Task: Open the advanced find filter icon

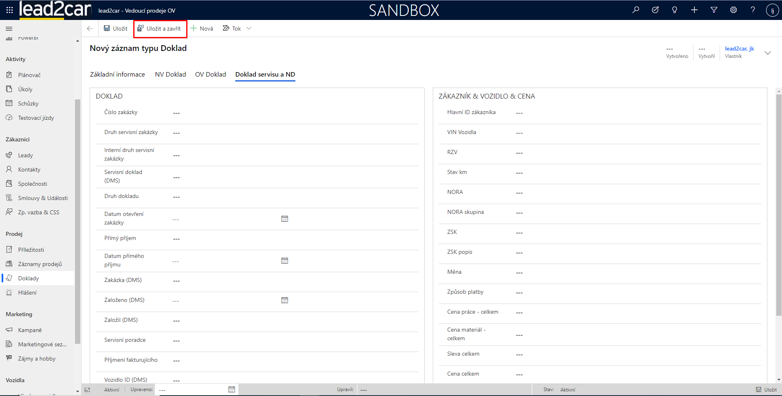Action: pyautogui.click(x=714, y=10)
